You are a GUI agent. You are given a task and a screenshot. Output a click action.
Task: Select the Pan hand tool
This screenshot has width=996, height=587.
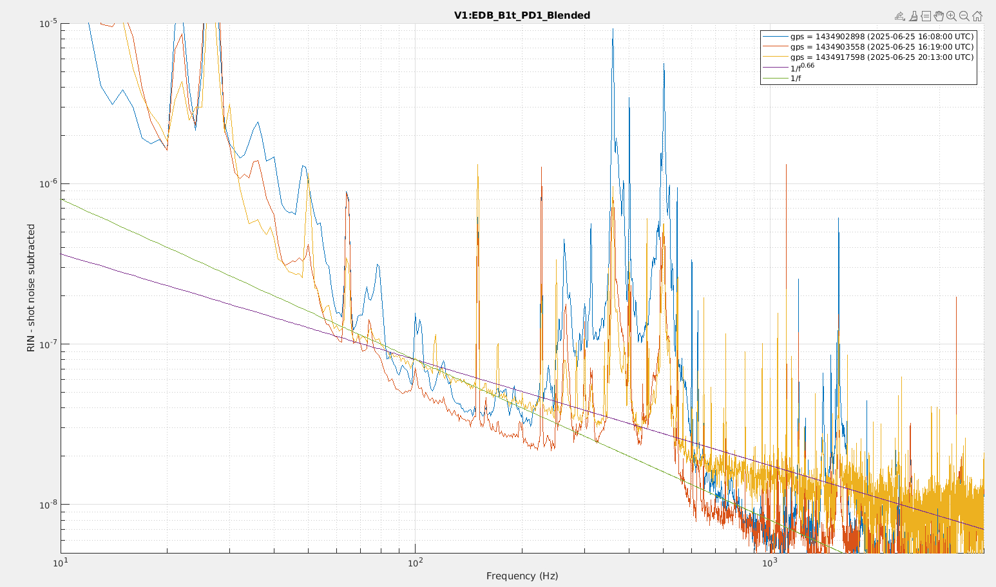tap(939, 16)
